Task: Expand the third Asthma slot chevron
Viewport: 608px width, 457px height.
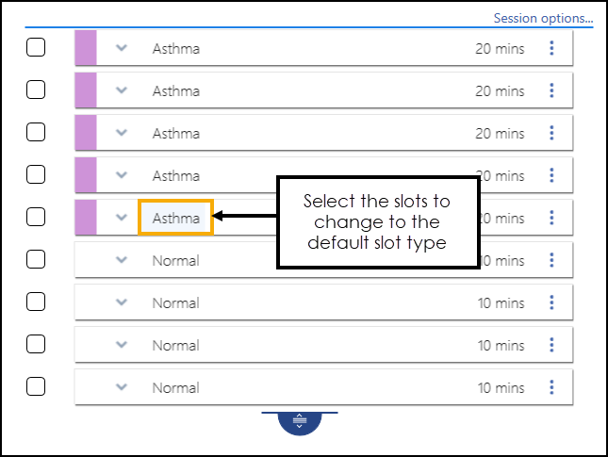Action: [x=121, y=133]
